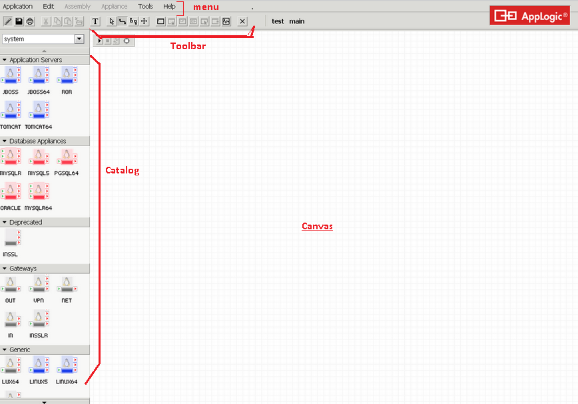Open the monitoring graph icon
This screenshot has width=578, height=404.
pos(226,21)
